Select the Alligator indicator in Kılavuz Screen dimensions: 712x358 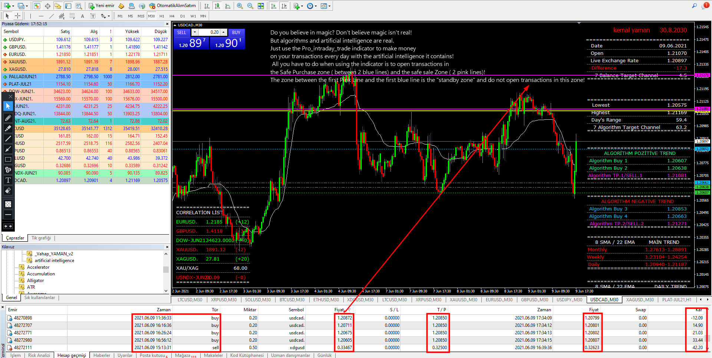tap(36, 281)
